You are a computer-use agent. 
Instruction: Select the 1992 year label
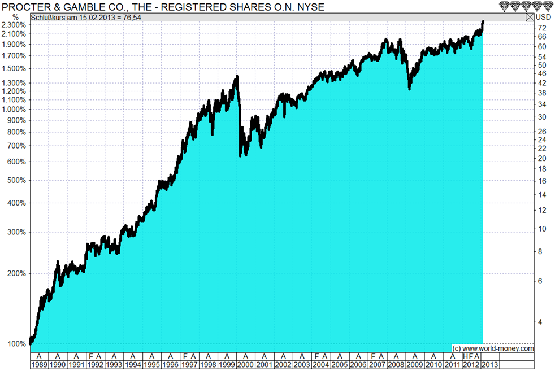[x=95, y=365]
